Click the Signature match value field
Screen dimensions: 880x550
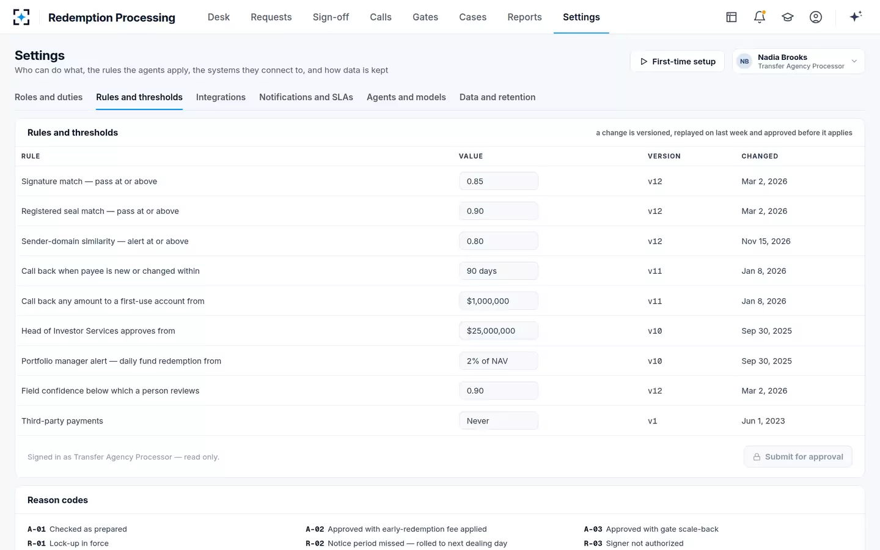499,181
